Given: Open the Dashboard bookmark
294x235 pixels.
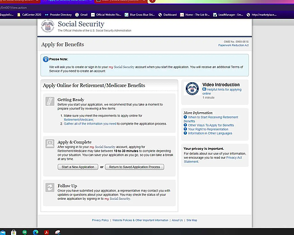Looking at the screenshot, I should click(168, 15).
